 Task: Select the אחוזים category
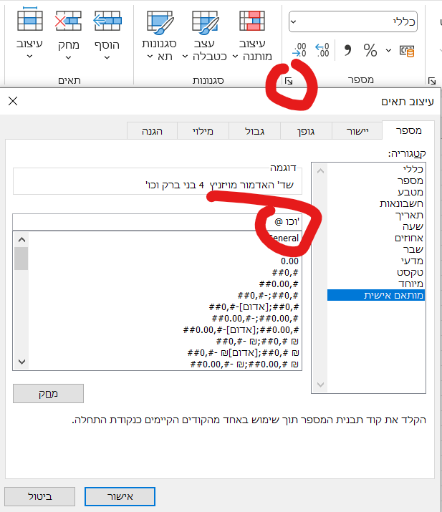[x=376, y=238]
